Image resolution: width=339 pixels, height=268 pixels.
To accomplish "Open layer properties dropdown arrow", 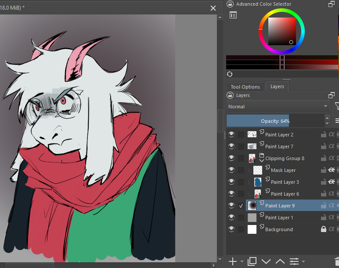I will [x=303, y=261].
